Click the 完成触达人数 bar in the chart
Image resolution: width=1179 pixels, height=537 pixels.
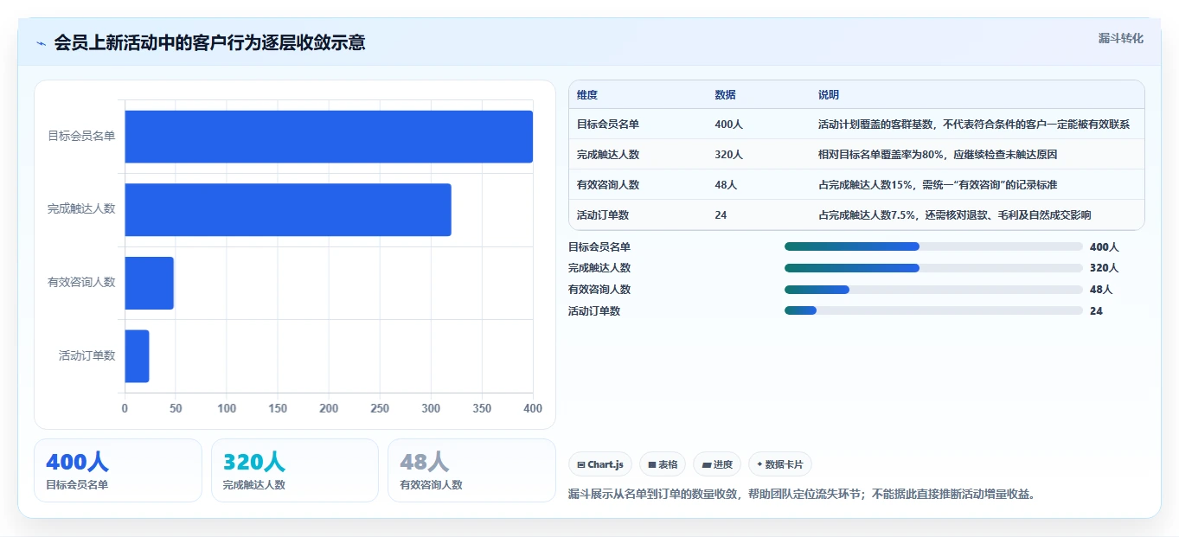pyautogui.click(x=288, y=209)
